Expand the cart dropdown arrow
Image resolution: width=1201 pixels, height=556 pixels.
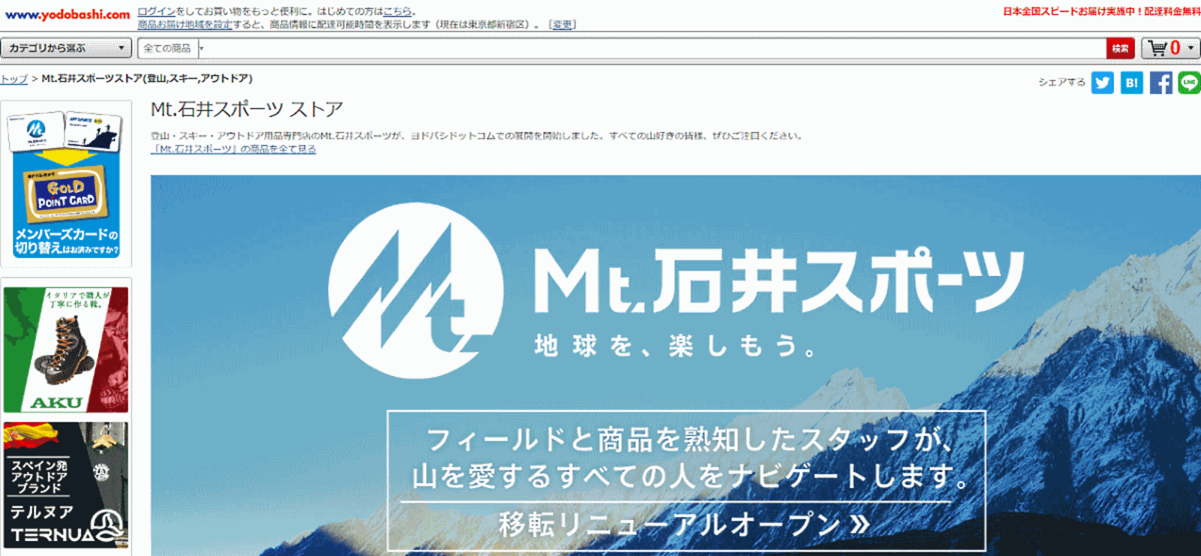(x=1190, y=48)
